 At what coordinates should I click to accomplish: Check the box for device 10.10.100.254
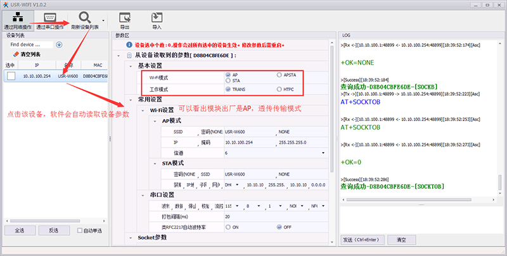click(x=11, y=76)
